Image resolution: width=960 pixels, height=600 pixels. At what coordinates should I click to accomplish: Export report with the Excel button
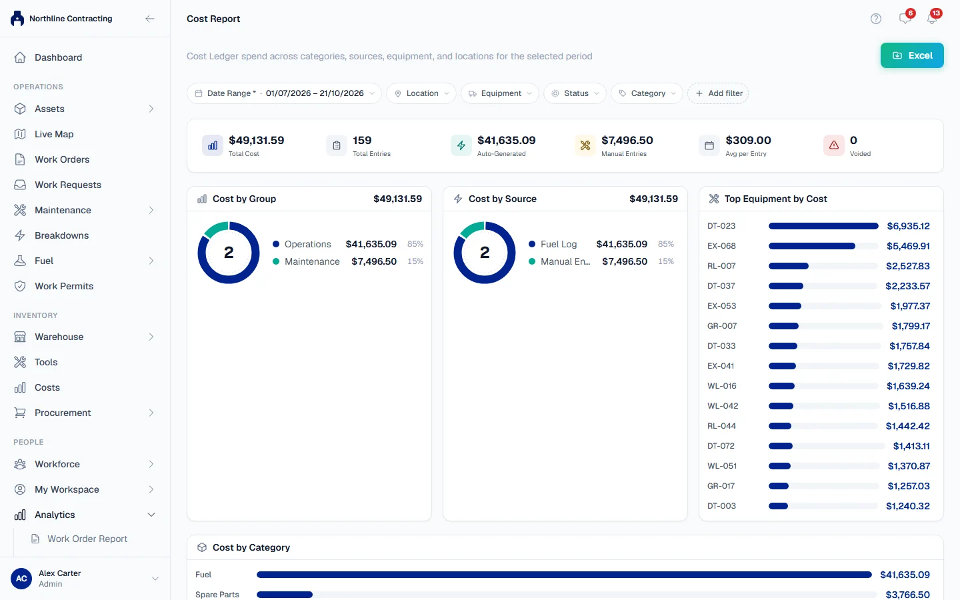tap(912, 55)
